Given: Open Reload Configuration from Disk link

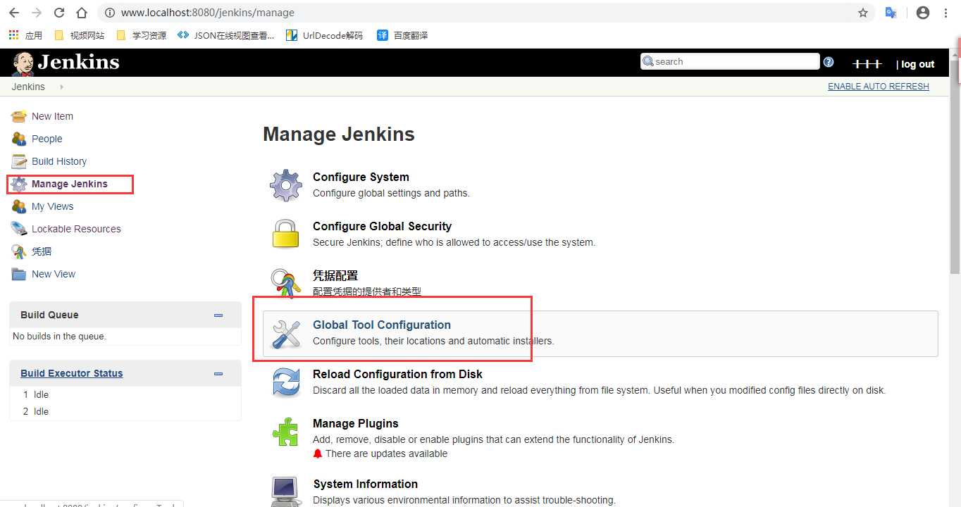Looking at the screenshot, I should pyautogui.click(x=397, y=374).
